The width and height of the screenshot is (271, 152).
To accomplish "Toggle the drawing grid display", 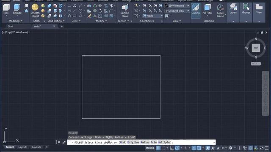I will pyautogui.click(x=158, y=148).
